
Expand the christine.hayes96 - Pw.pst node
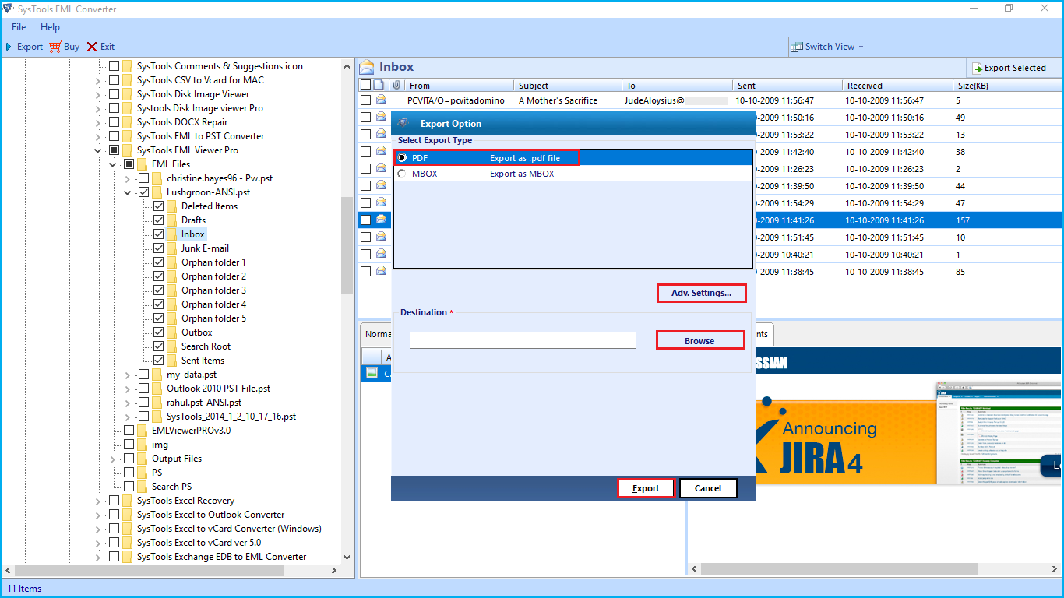128,178
